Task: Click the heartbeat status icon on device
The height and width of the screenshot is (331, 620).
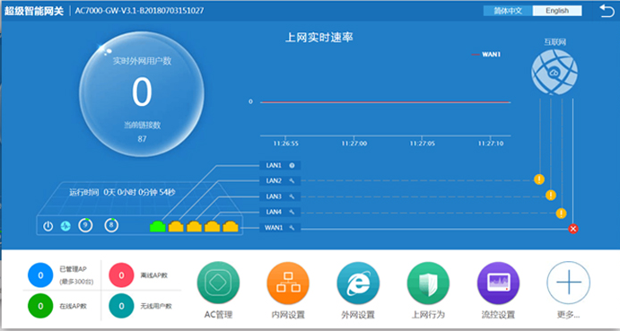Action: pyautogui.click(x=65, y=226)
